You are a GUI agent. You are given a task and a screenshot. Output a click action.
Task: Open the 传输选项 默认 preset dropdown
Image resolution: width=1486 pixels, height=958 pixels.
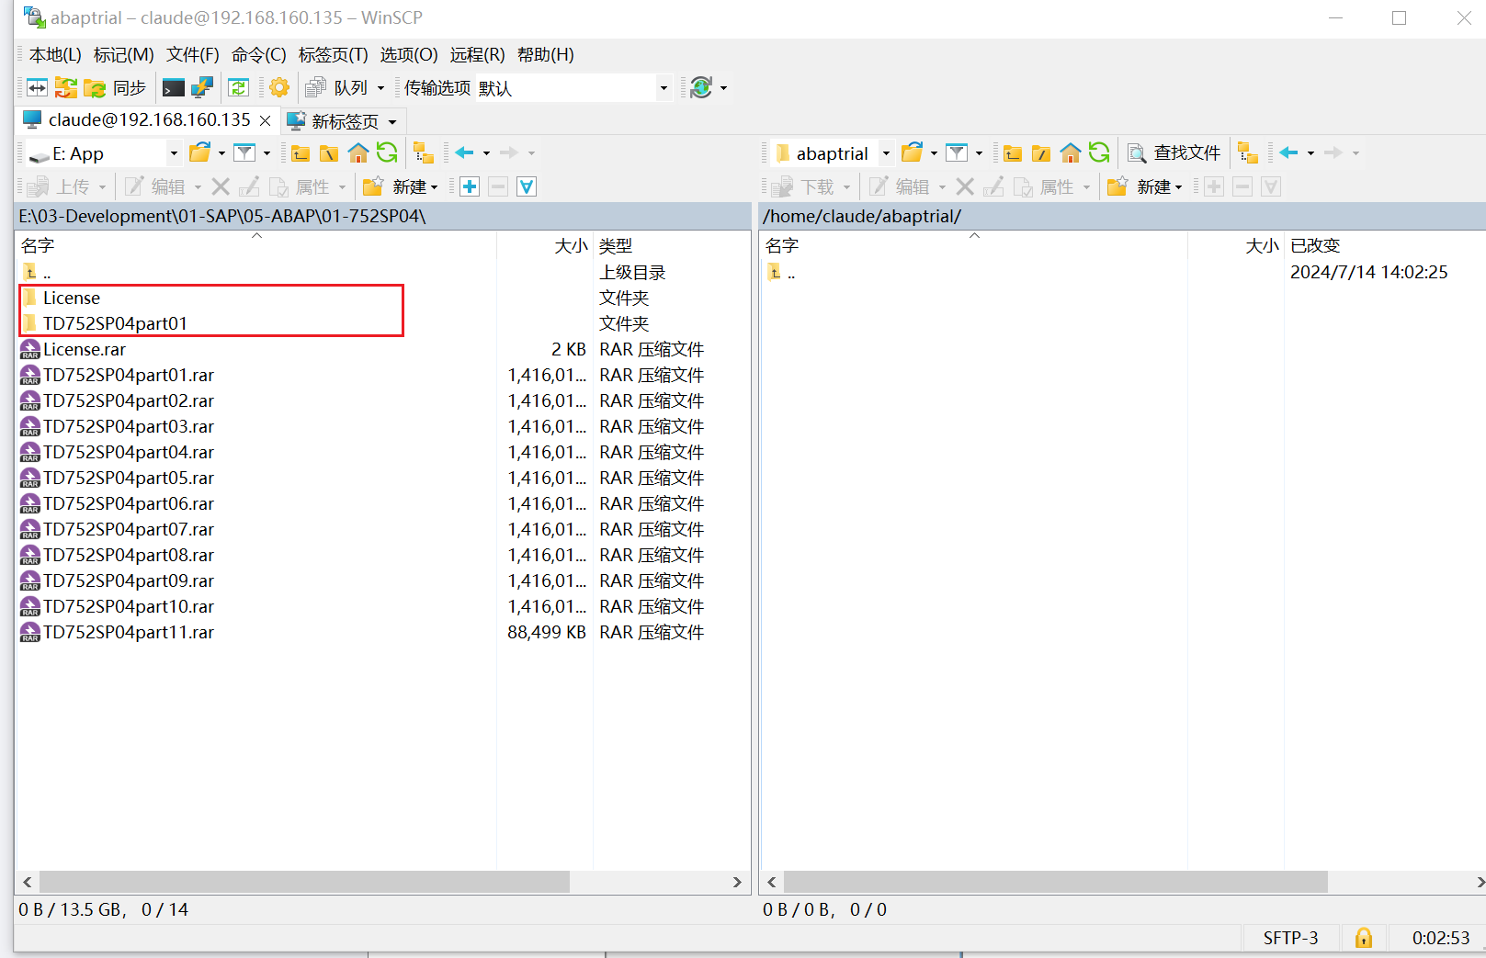[663, 88]
